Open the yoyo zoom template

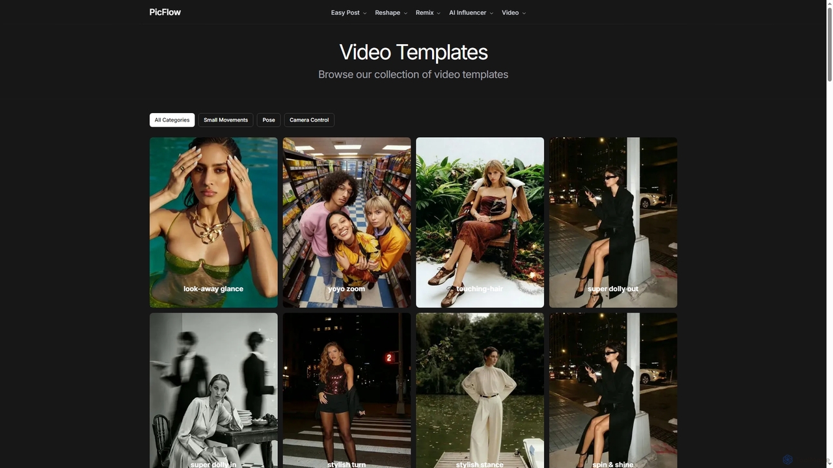point(347,222)
